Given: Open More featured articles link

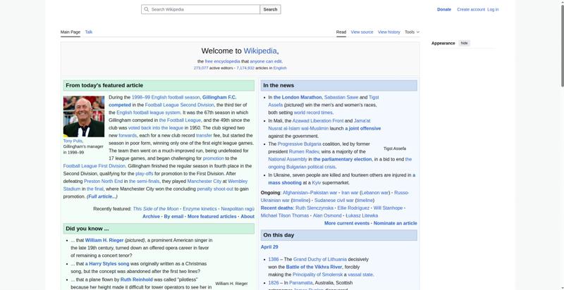Looking at the screenshot, I should [x=211, y=217].
